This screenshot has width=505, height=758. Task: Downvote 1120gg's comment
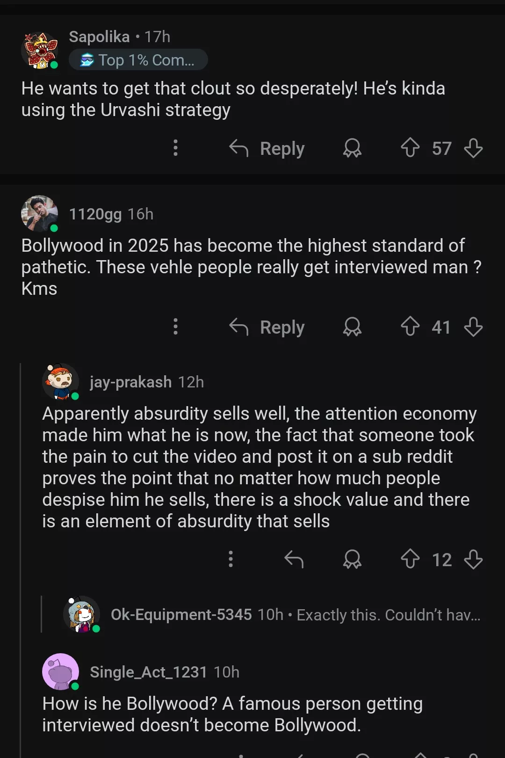[x=473, y=327]
